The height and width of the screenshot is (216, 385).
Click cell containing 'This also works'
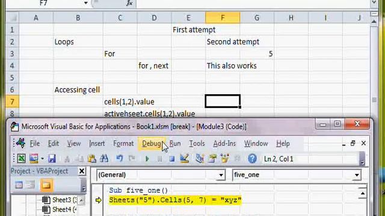coord(223,65)
